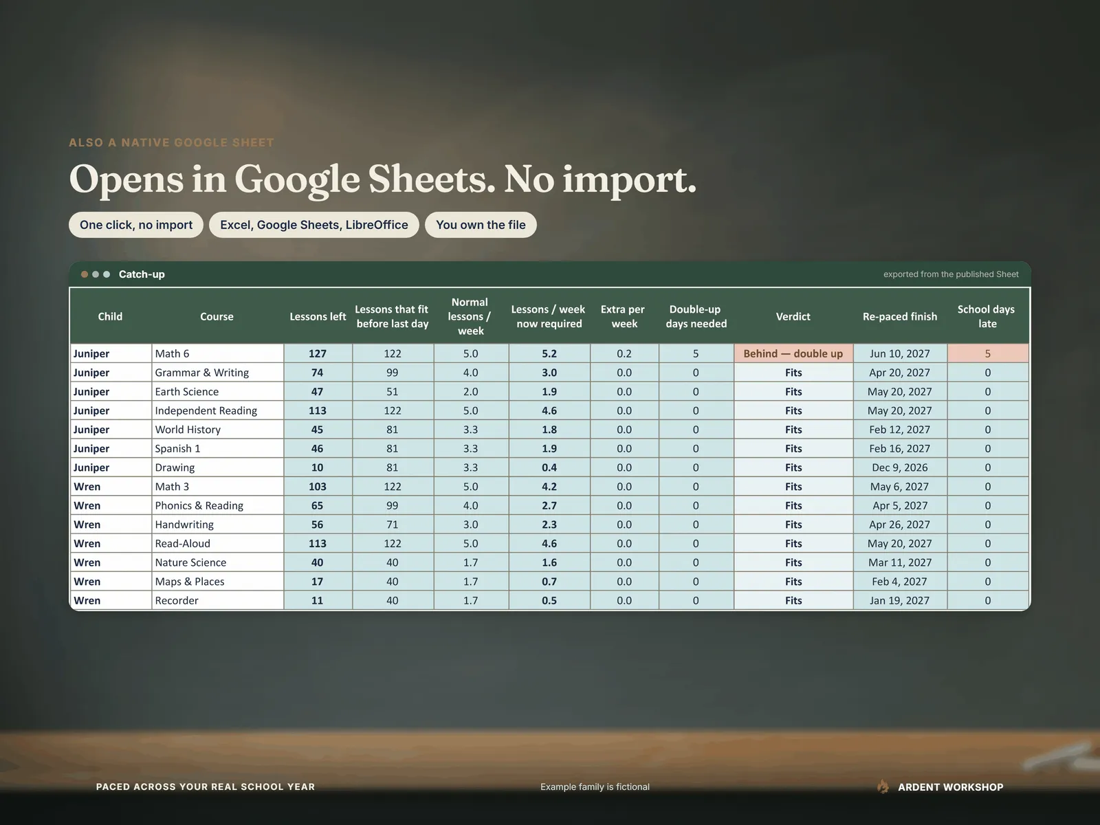Select the 'Behind — double up' verdict cell

coord(793,353)
